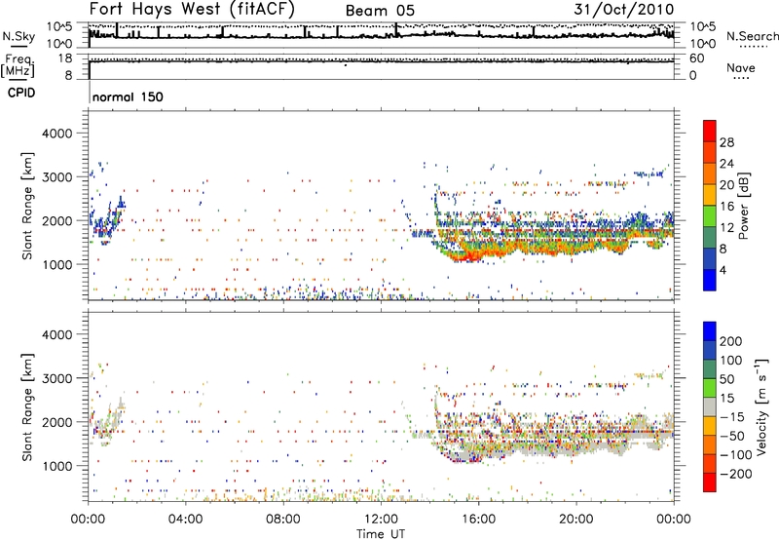Image resolution: width=779 pixels, height=540 pixels.
Task: Select the 'Velocity [m s⁻¹]' color bar title
Action: [x=760, y=407]
